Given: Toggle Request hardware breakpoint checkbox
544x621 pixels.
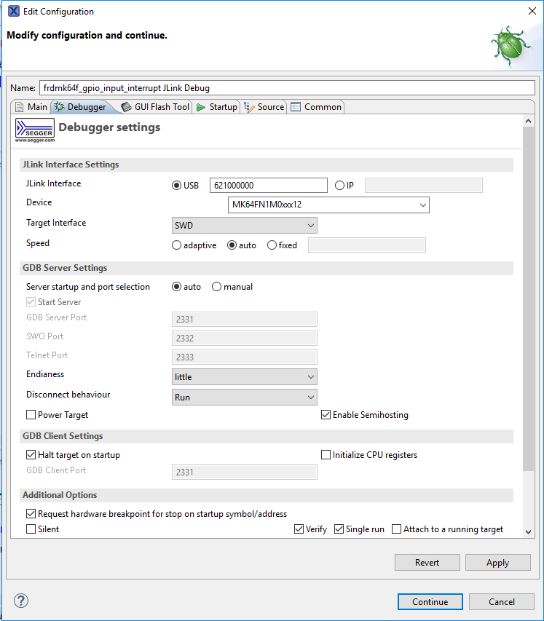Looking at the screenshot, I should (31, 514).
